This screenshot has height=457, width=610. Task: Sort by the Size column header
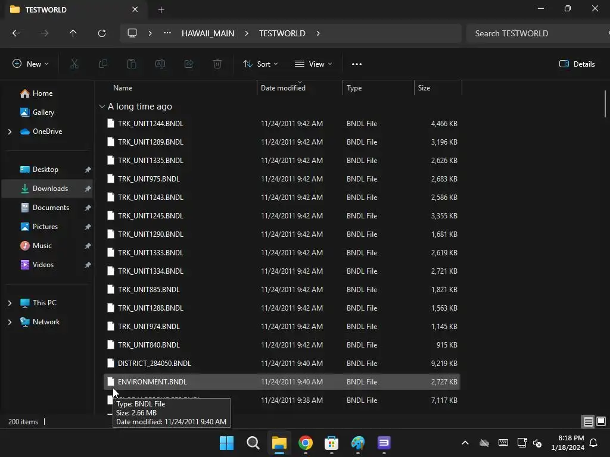pos(438,88)
